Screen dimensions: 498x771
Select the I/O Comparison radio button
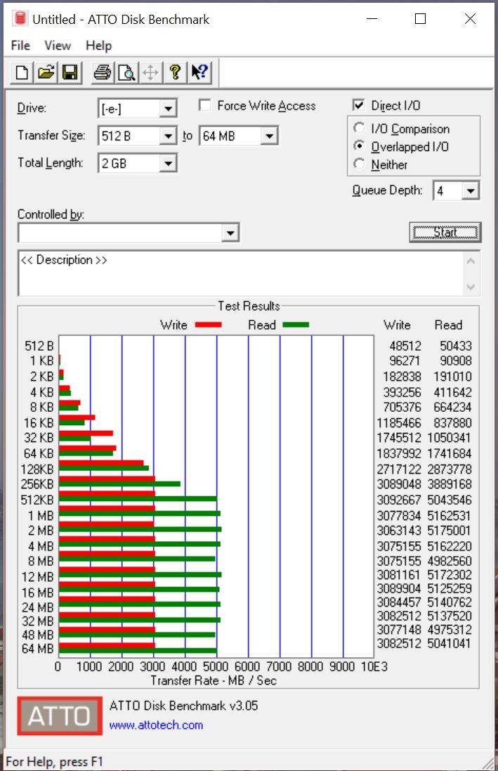coord(360,129)
